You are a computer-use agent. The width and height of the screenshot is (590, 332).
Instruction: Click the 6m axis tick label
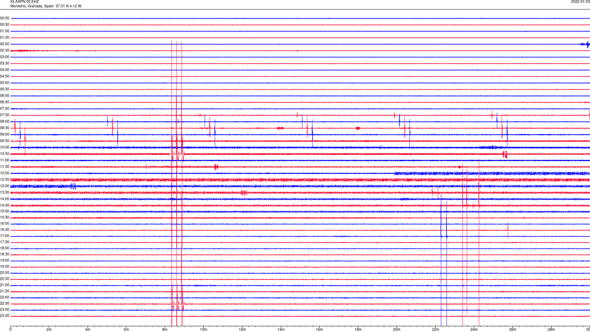point(126,330)
